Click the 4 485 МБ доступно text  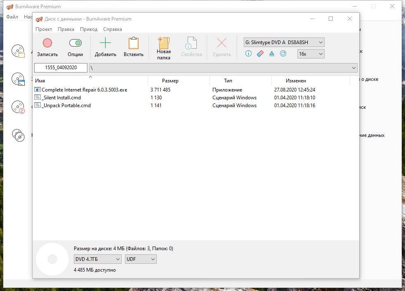[95, 270]
